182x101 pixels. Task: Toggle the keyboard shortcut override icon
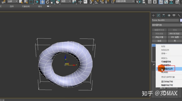(85, 2)
